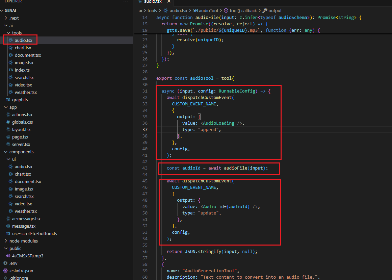Click CSS hash icon beside globals.css
Image resolution: width=392 pixels, height=280 pixels.
[8, 122]
